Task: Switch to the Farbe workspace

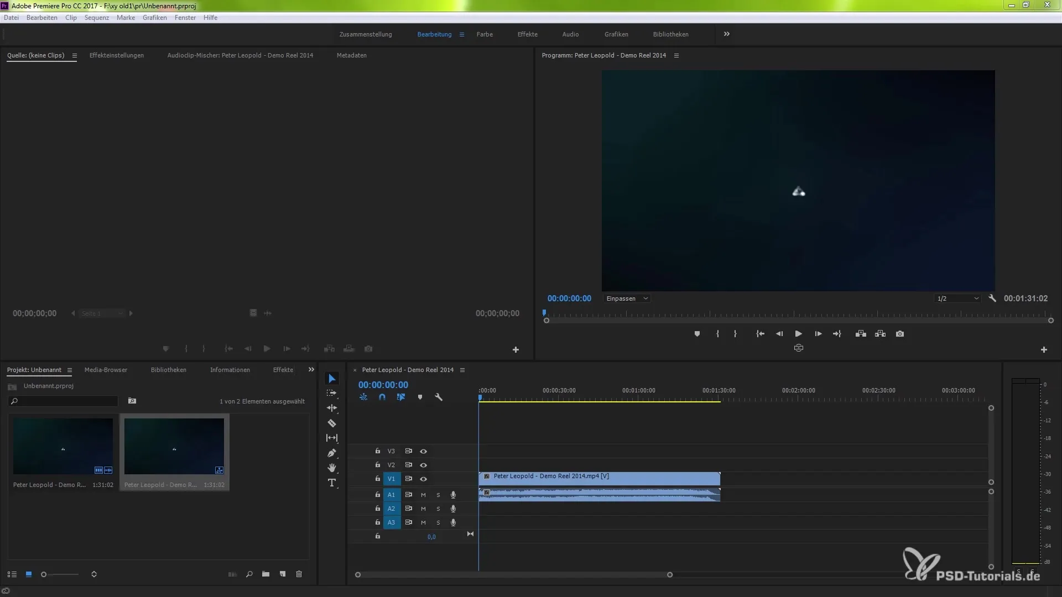Action: click(485, 34)
